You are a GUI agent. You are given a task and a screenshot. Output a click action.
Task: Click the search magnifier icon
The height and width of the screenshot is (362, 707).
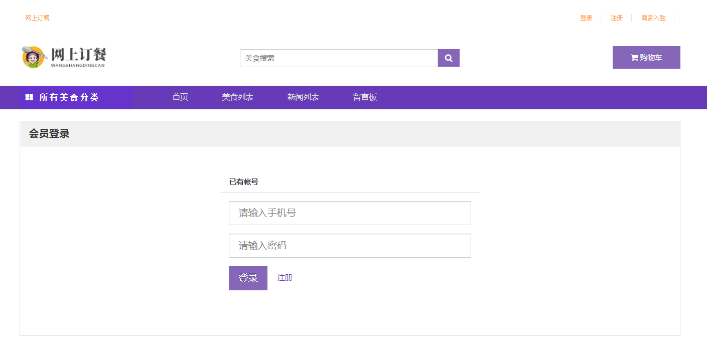click(x=448, y=58)
